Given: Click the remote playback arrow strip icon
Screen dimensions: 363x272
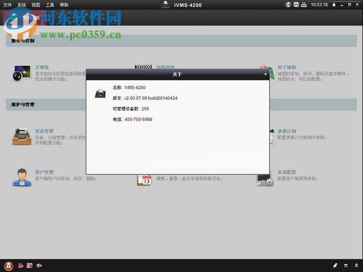Looking at the screenshot, I should tap(143, 67).
